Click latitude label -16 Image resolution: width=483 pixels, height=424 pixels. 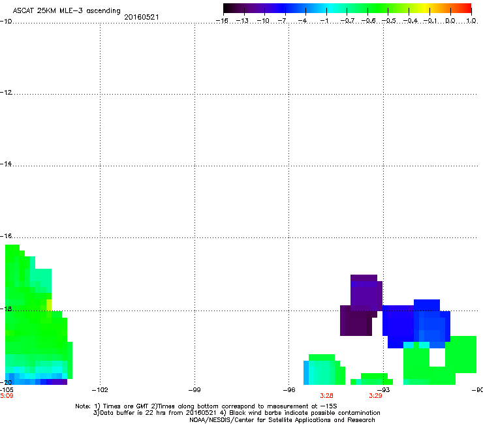click(6, 236)
